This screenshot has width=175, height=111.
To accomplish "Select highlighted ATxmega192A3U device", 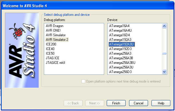I will click(122, 44).
